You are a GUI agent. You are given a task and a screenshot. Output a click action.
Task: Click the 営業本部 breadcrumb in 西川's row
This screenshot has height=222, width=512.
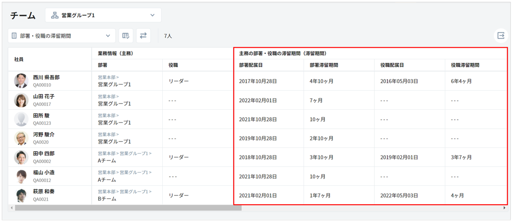click(106, 77)
